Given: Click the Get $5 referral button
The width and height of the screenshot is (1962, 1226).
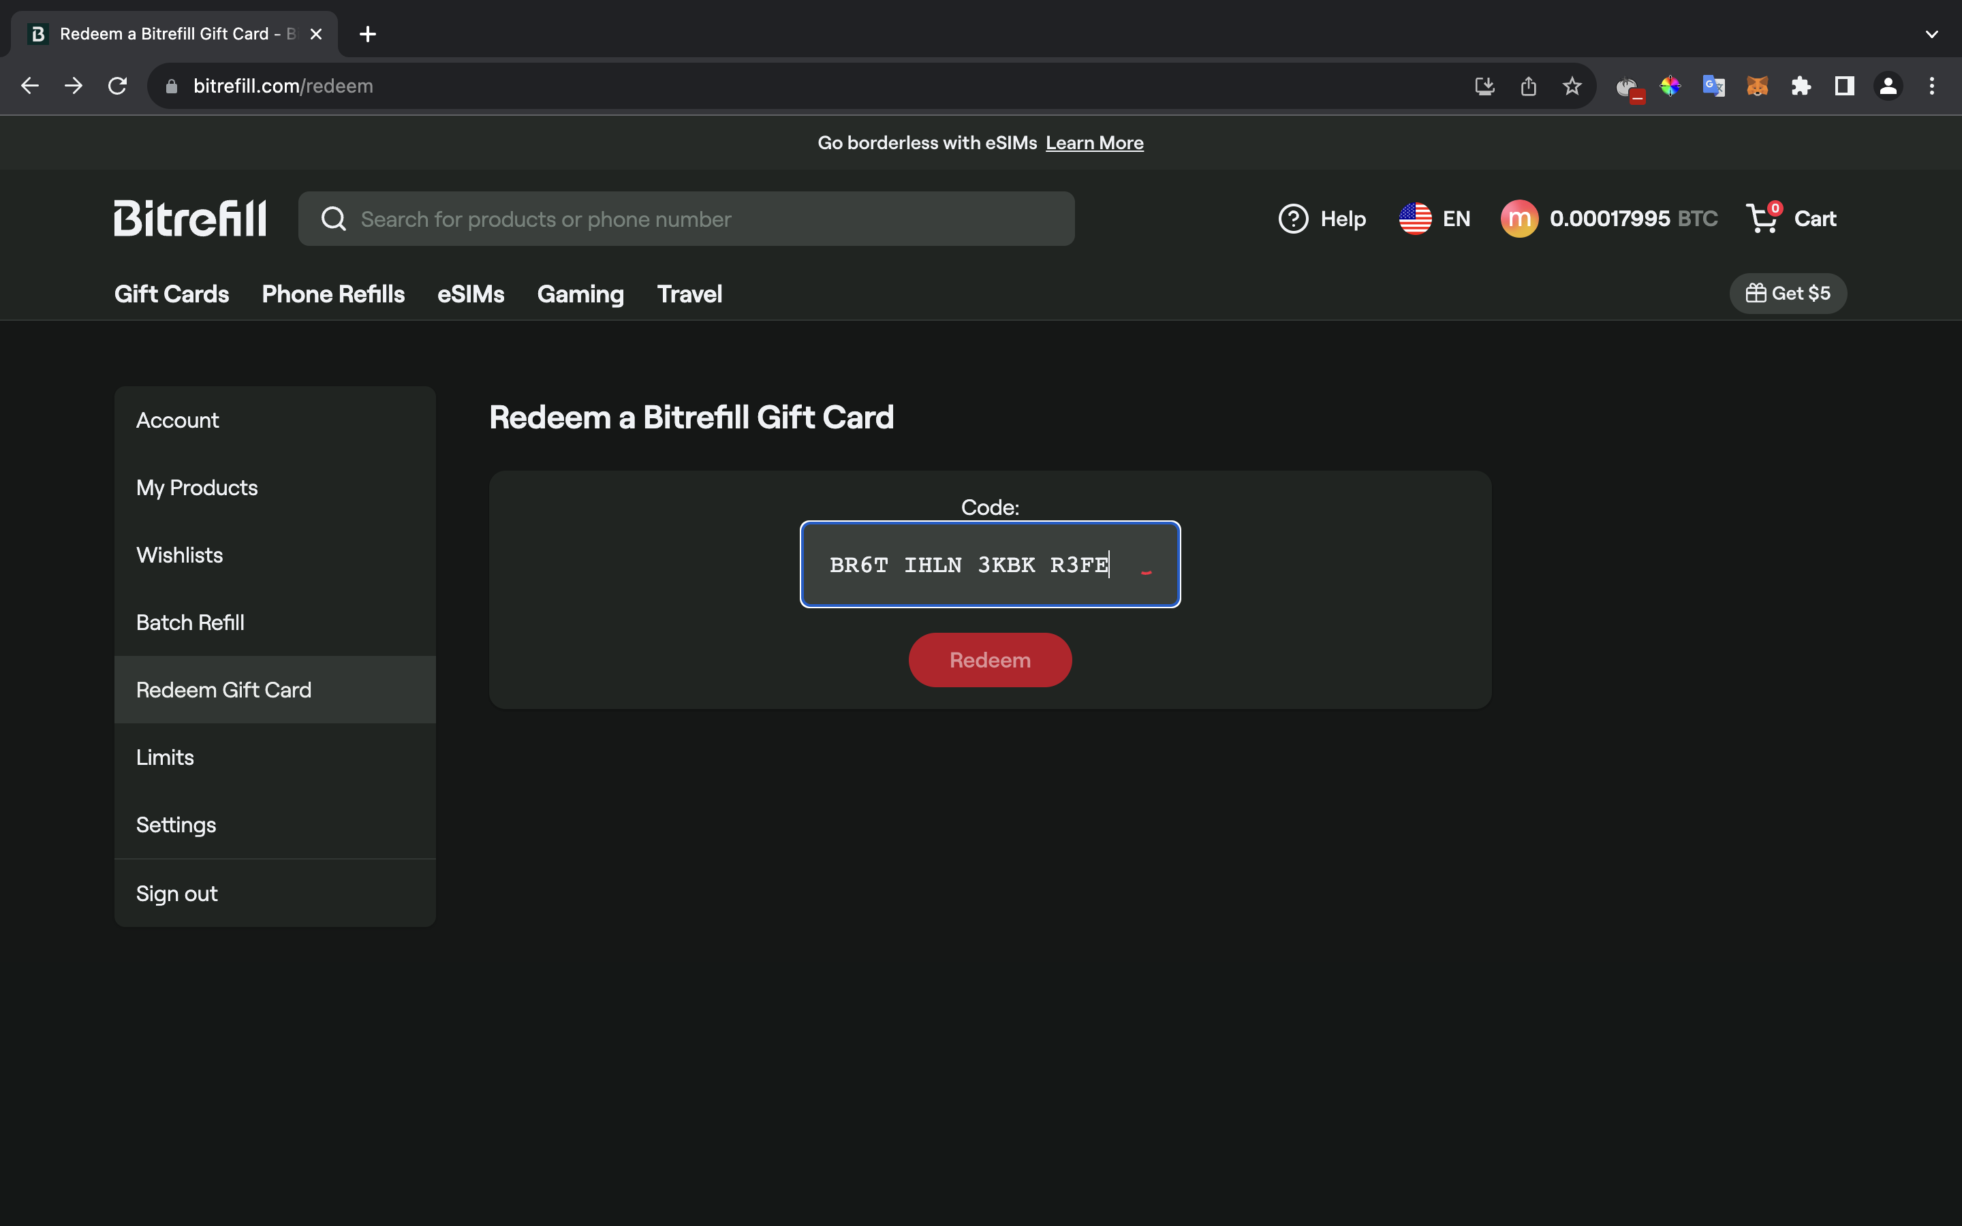Looking at the screenshot, I should 1788,294.
